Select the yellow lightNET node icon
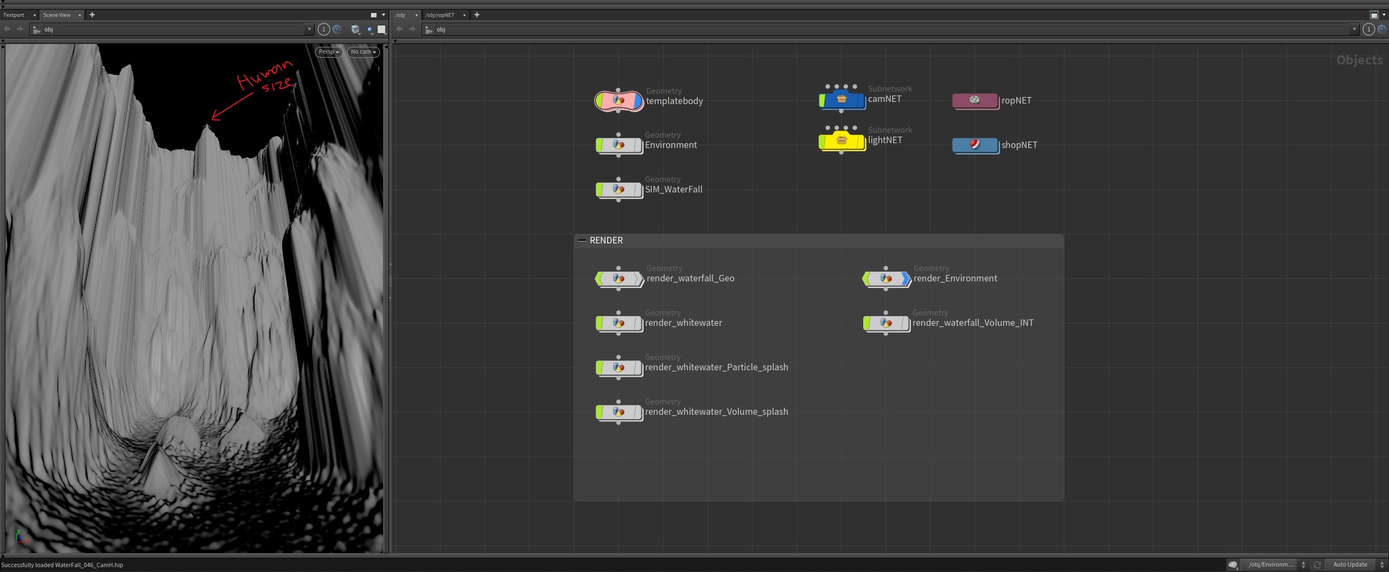 [x=842, y=141]
